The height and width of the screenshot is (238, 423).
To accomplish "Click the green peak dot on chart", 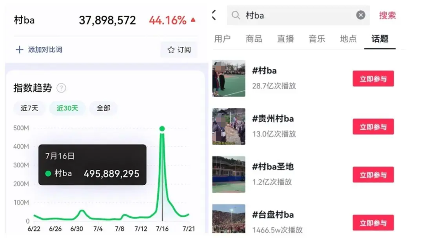I will coord(162,129).
